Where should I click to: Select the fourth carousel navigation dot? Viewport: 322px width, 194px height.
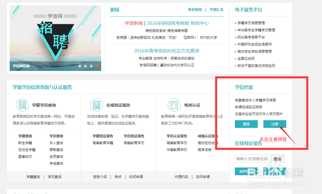(97, 66)
